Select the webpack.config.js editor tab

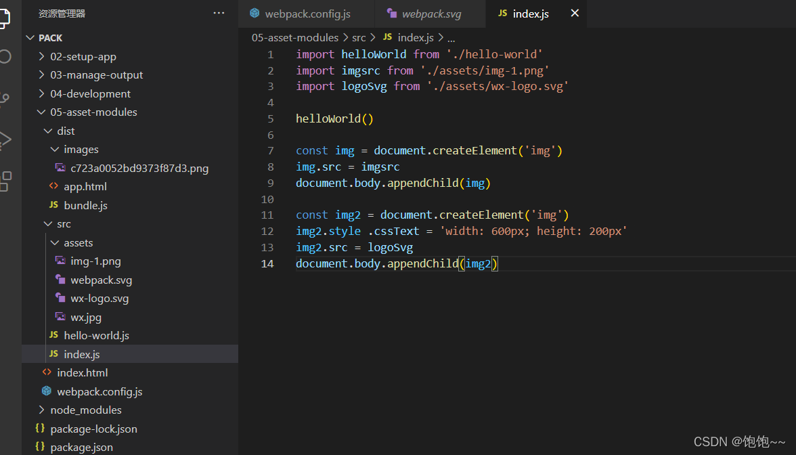306,13
